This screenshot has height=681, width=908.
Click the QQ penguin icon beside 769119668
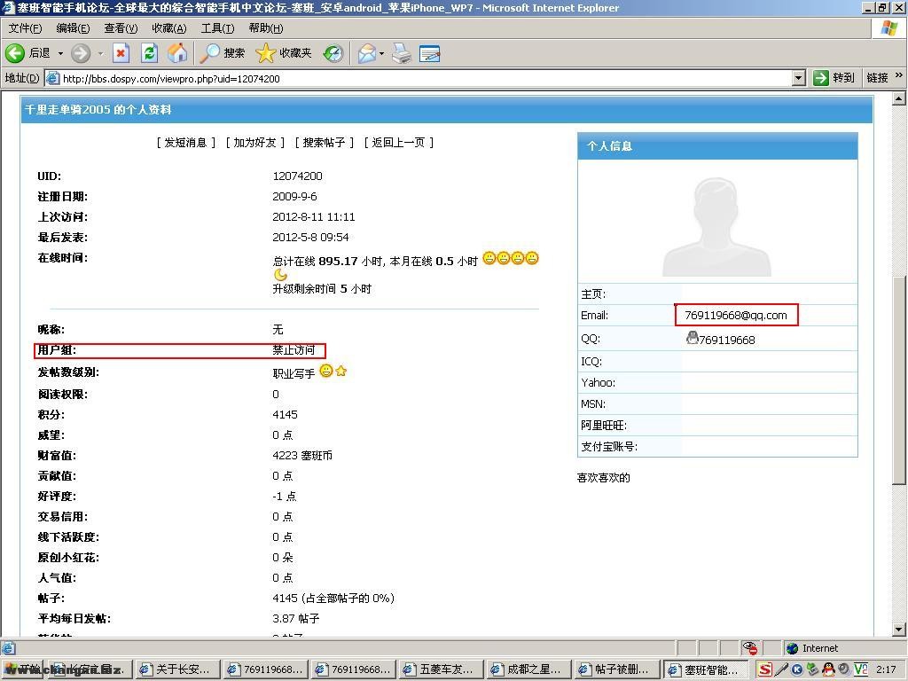(x=692, y=338)
